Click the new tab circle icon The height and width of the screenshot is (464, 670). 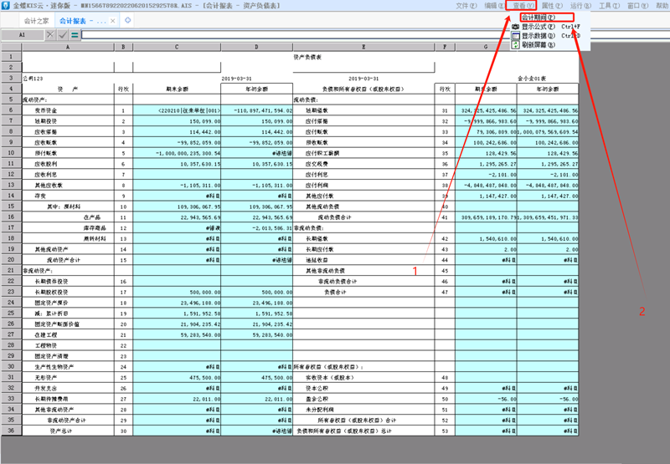[127, 20]
